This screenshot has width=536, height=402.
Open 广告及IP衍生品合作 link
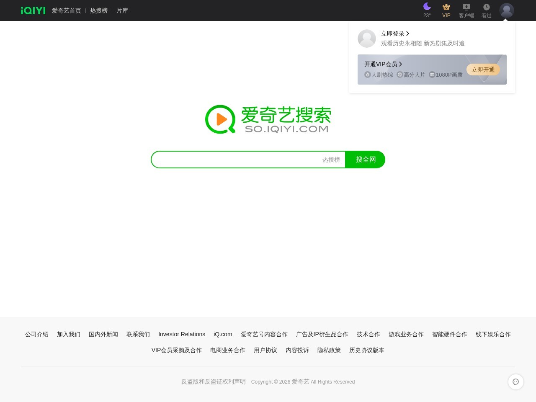click(x=322, y=334)
